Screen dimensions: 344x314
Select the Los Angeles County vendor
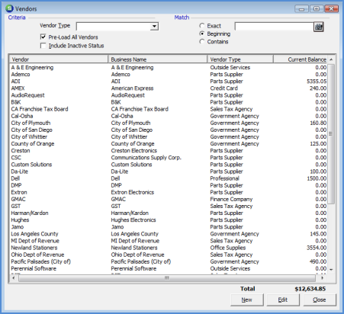(x=169, y=234)
